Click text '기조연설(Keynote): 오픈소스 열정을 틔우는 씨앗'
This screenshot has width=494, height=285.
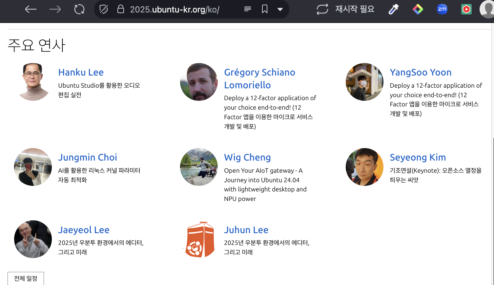pos(436,175)
